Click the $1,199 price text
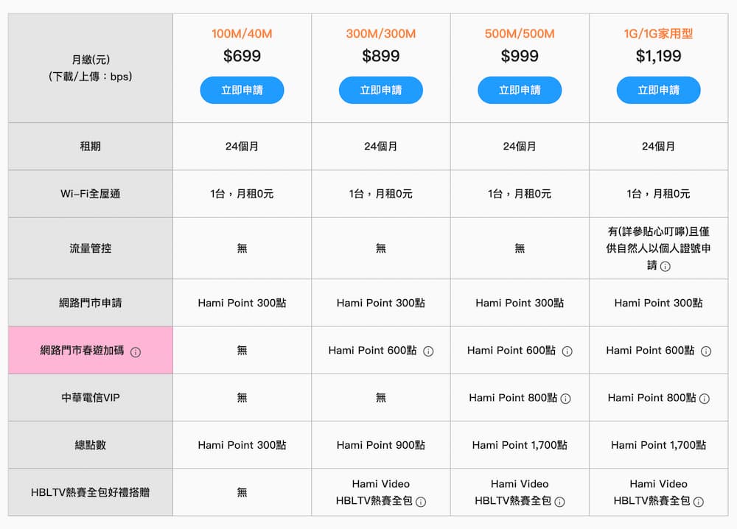The height and width of the screenshot is (529, 737). (x=658, y=55)
